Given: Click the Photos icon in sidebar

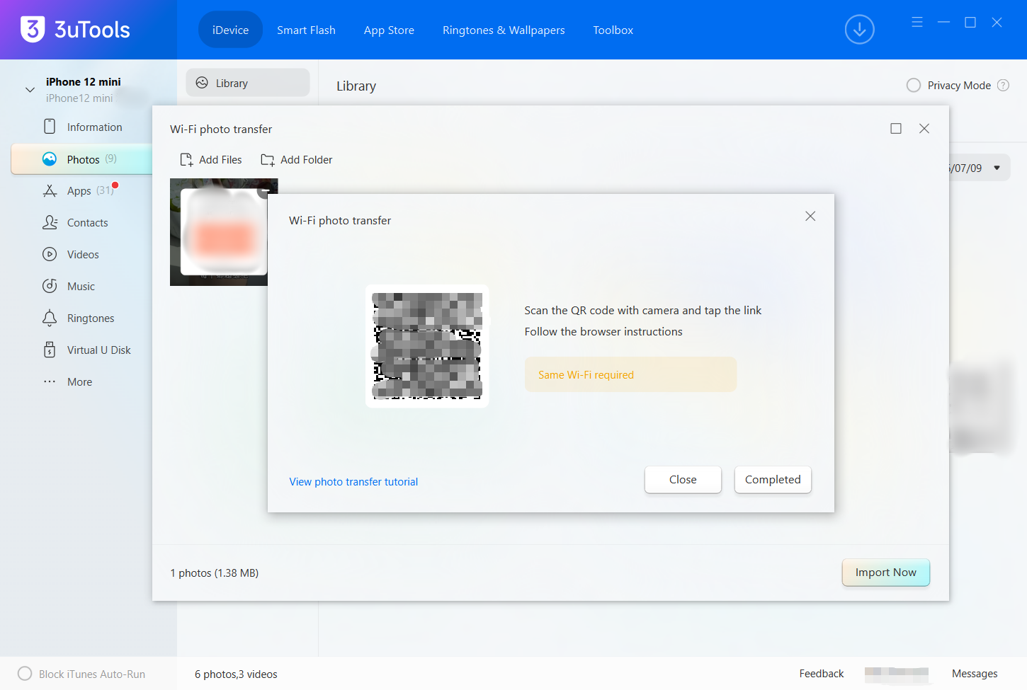Looking at the screenshot, I should pyautogui.click(x=50, y=159).
